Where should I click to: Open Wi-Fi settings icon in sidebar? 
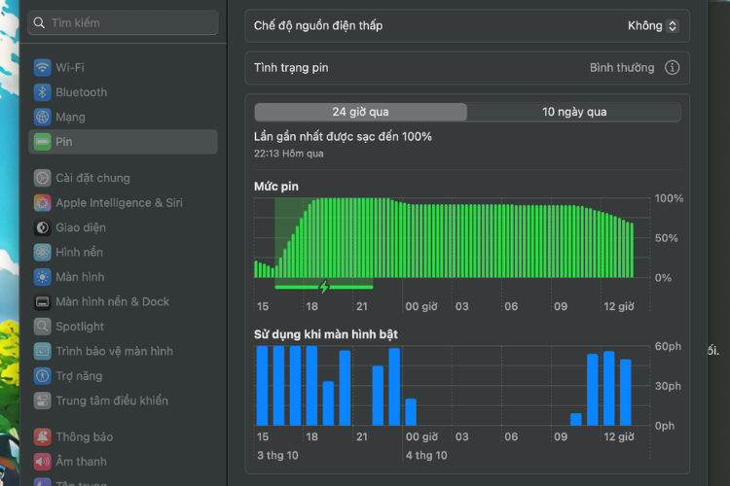43,67
